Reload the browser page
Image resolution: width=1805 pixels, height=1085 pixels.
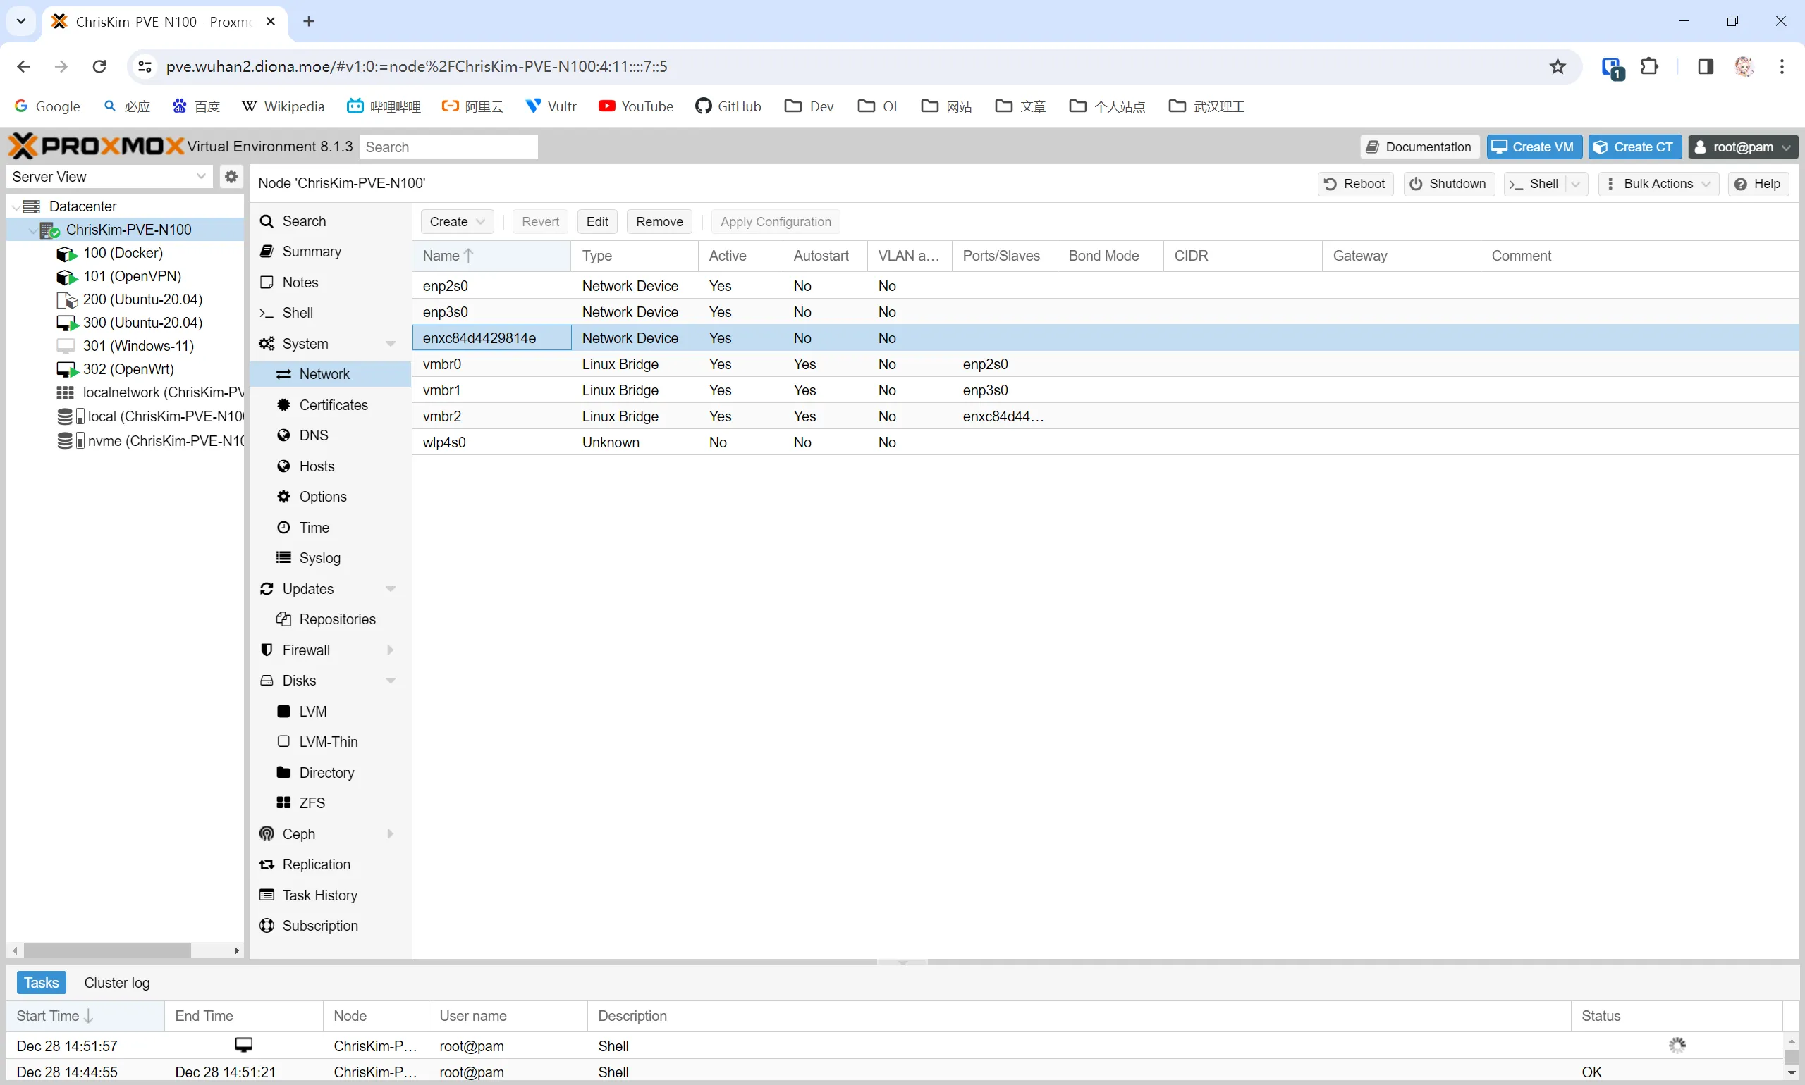(99, 66)
